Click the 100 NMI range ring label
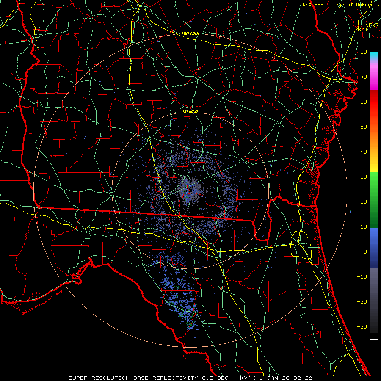Screen dimensions: 381x381 190,33
